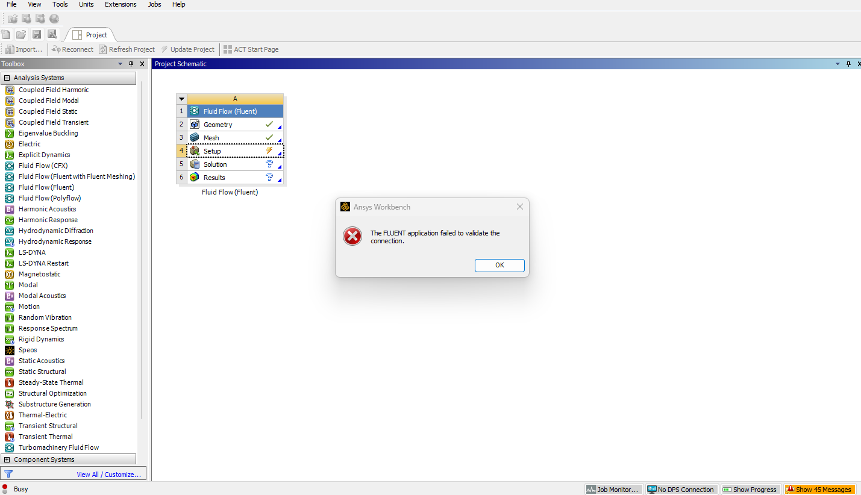Select Turbomachinery Fluid Flow in Toolbox
This screenshot has width=861, height=495.
(58, 447)
